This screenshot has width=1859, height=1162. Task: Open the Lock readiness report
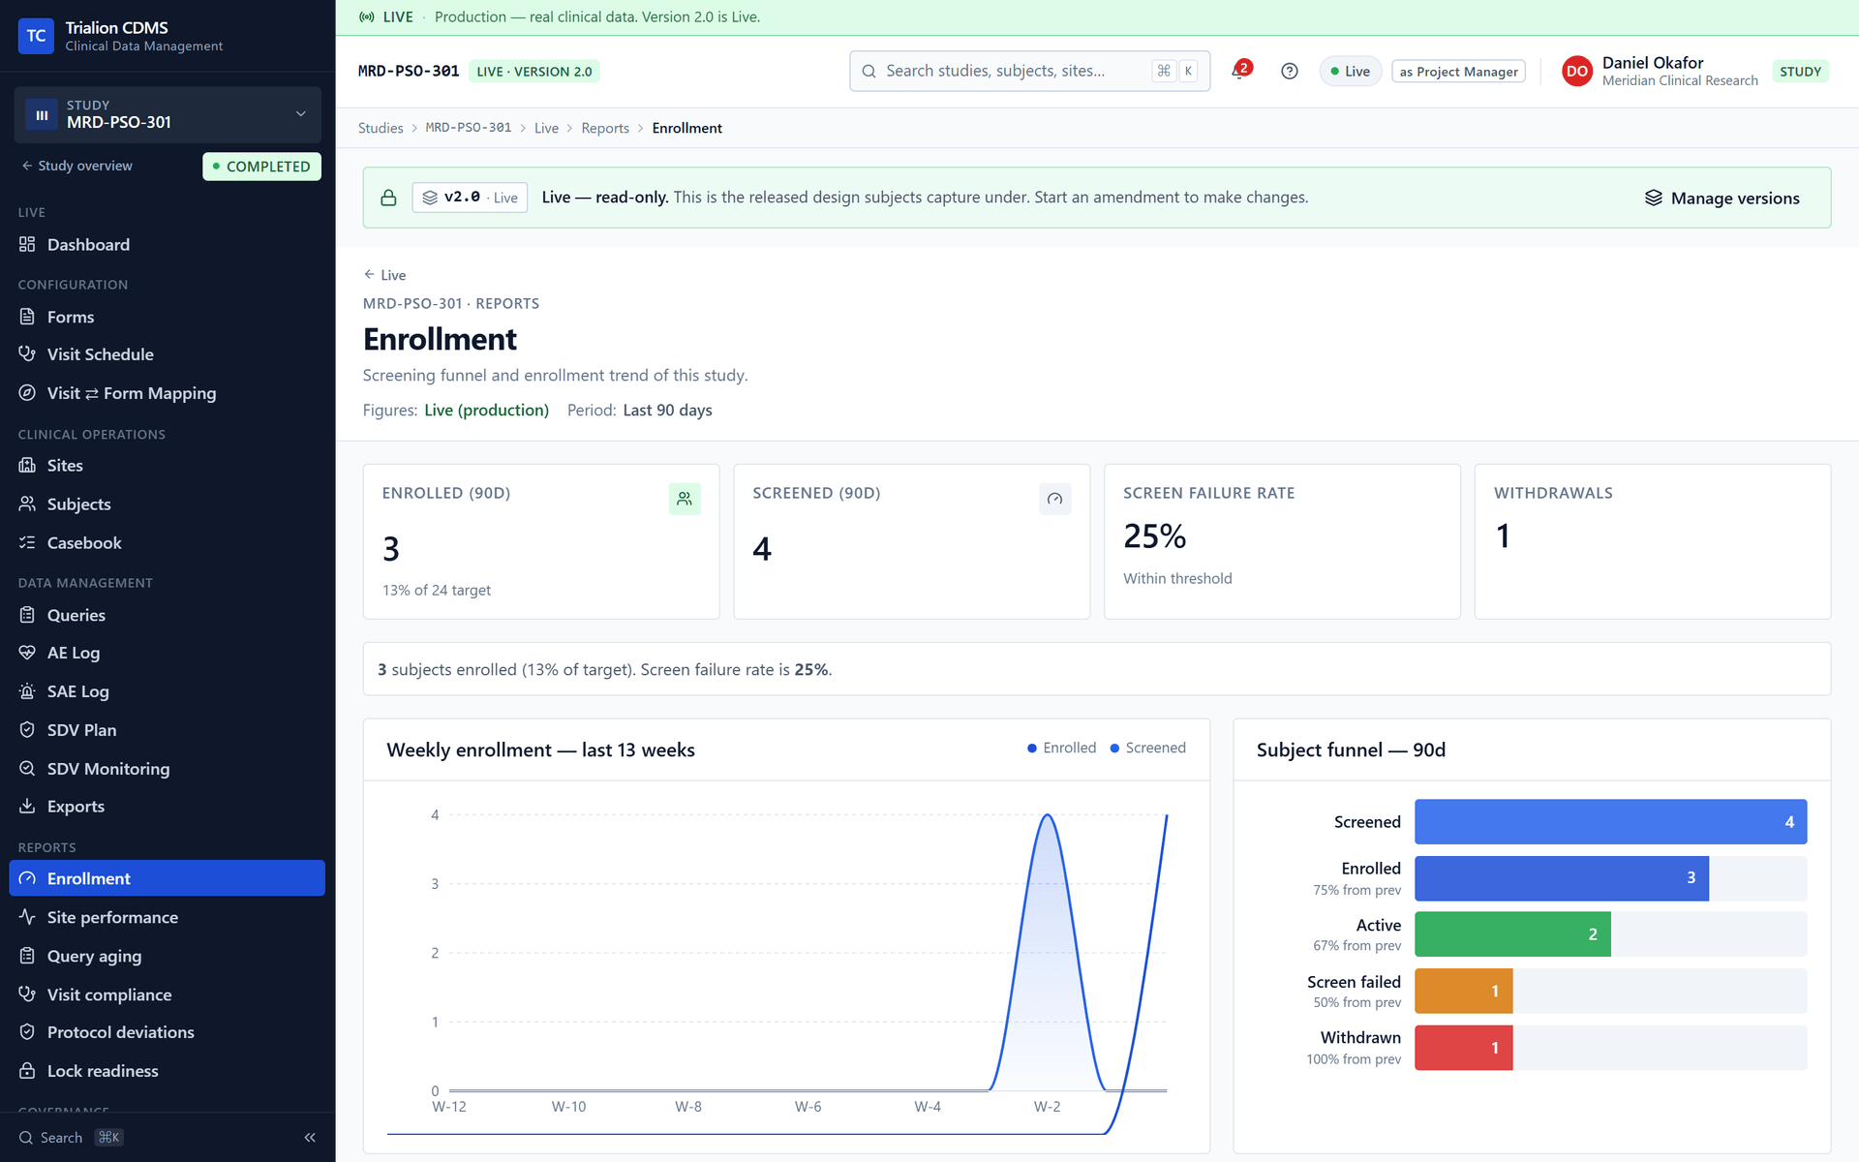(x=168, y=1071)
